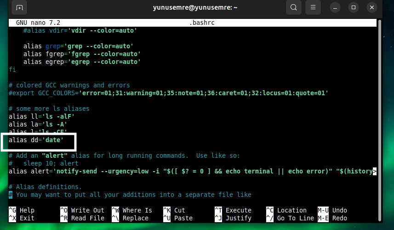Click the ^O Write Out shortcut
The image size is (394, 230).
pyautogui.click(x=82, y=210)
